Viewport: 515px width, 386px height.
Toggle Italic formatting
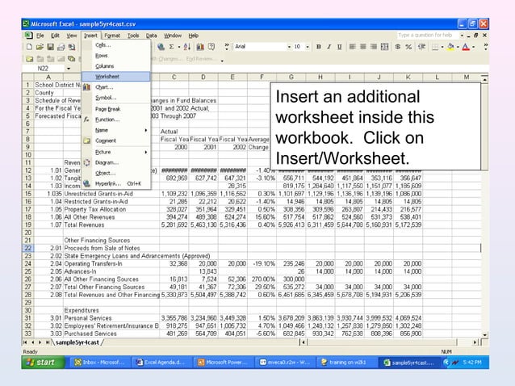pyautogui.click(x=329, y=47)
